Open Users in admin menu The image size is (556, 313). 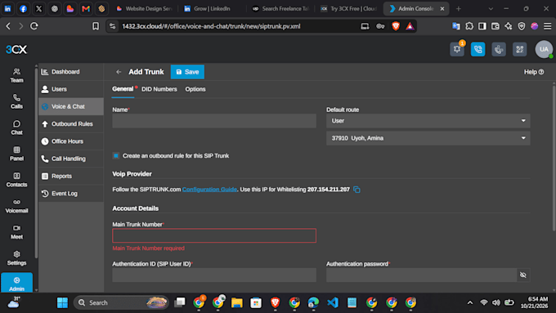pyautogui.click(x=71, y=89)
